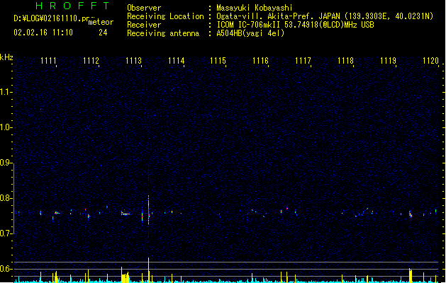Click the Receiver label
446x283 pixels.
click(x=144, y=25)
